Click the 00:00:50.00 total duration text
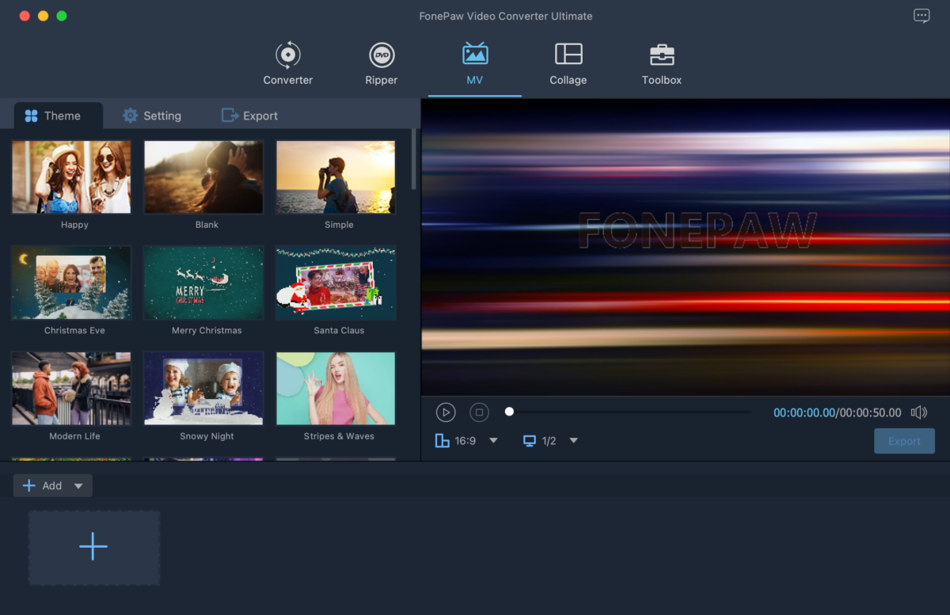The width and height of the screenshot is (950, 615). (x=871, y=412)
